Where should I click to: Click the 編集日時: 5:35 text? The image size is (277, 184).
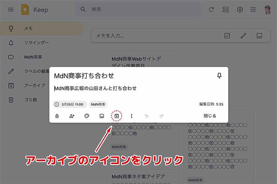click(211, 104)
